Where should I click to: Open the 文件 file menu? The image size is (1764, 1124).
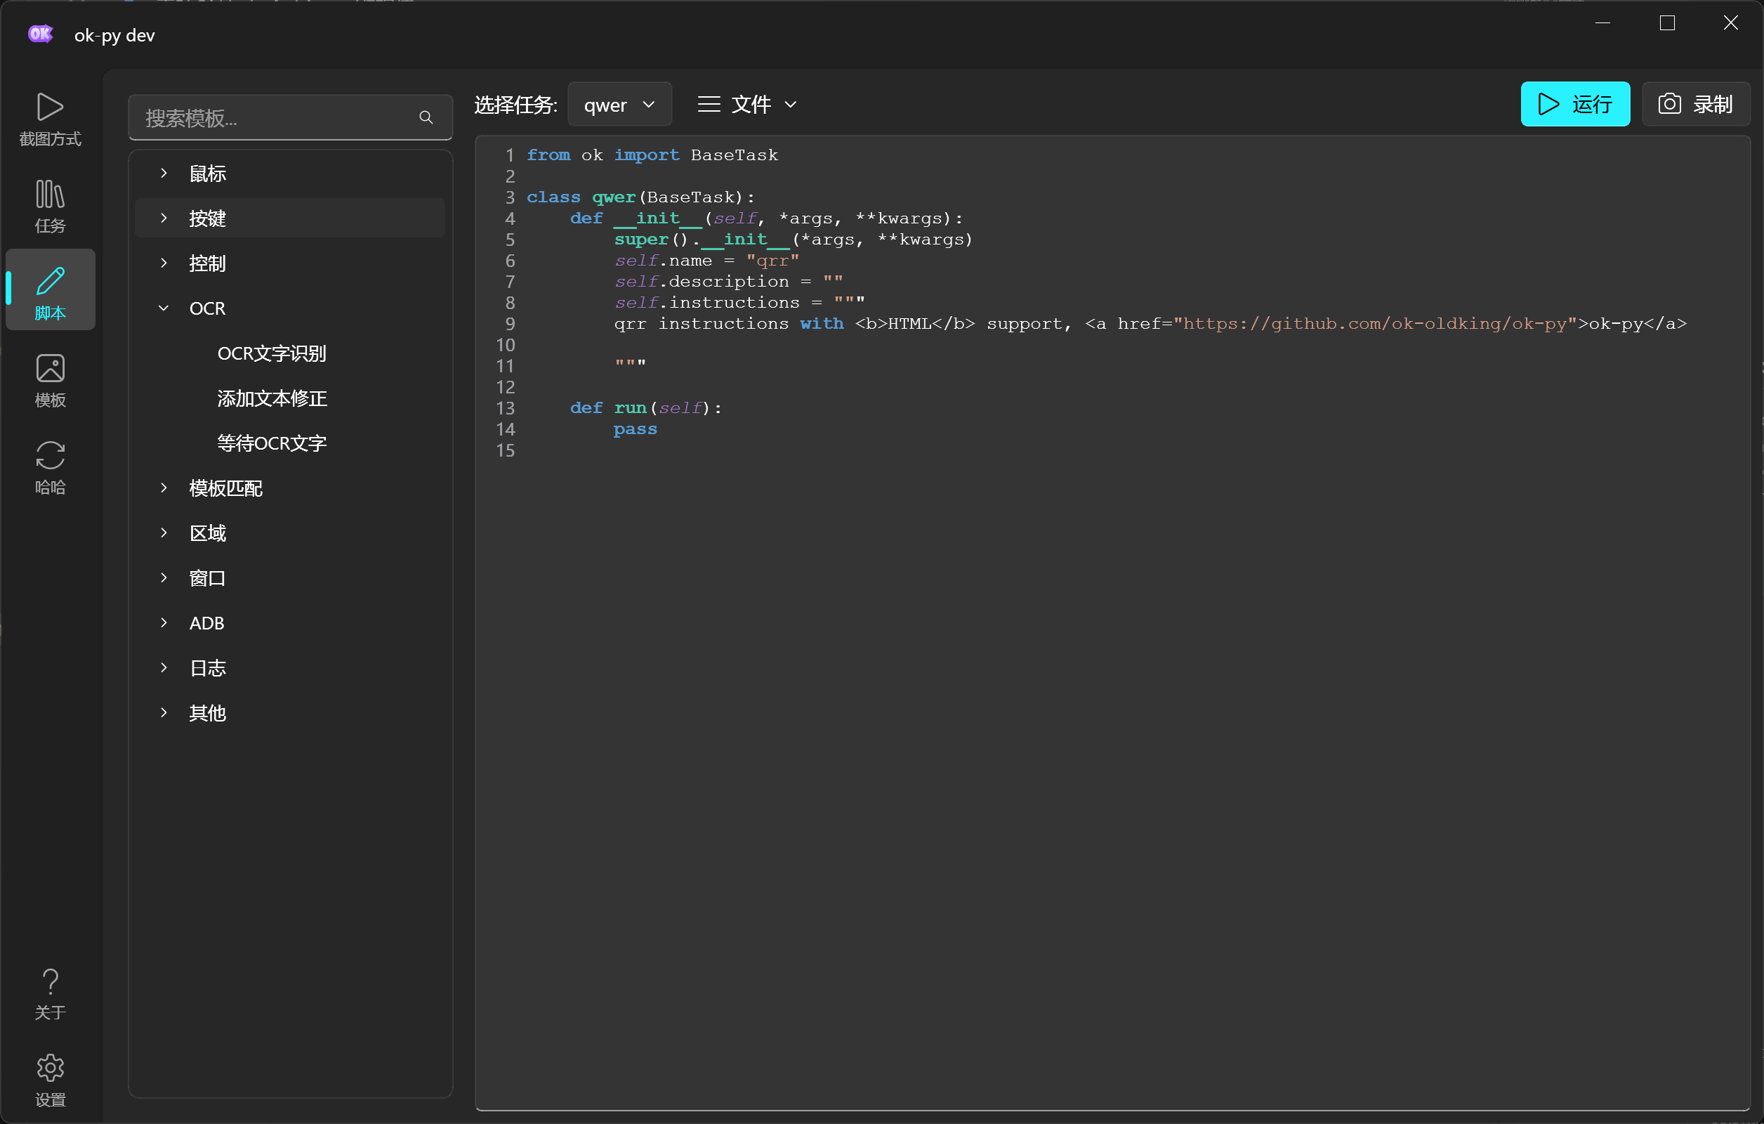click(747, 105)
